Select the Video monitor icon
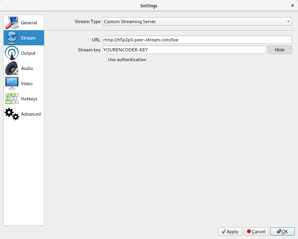This screenshot has height=239, width=298. tap(12, 83)
